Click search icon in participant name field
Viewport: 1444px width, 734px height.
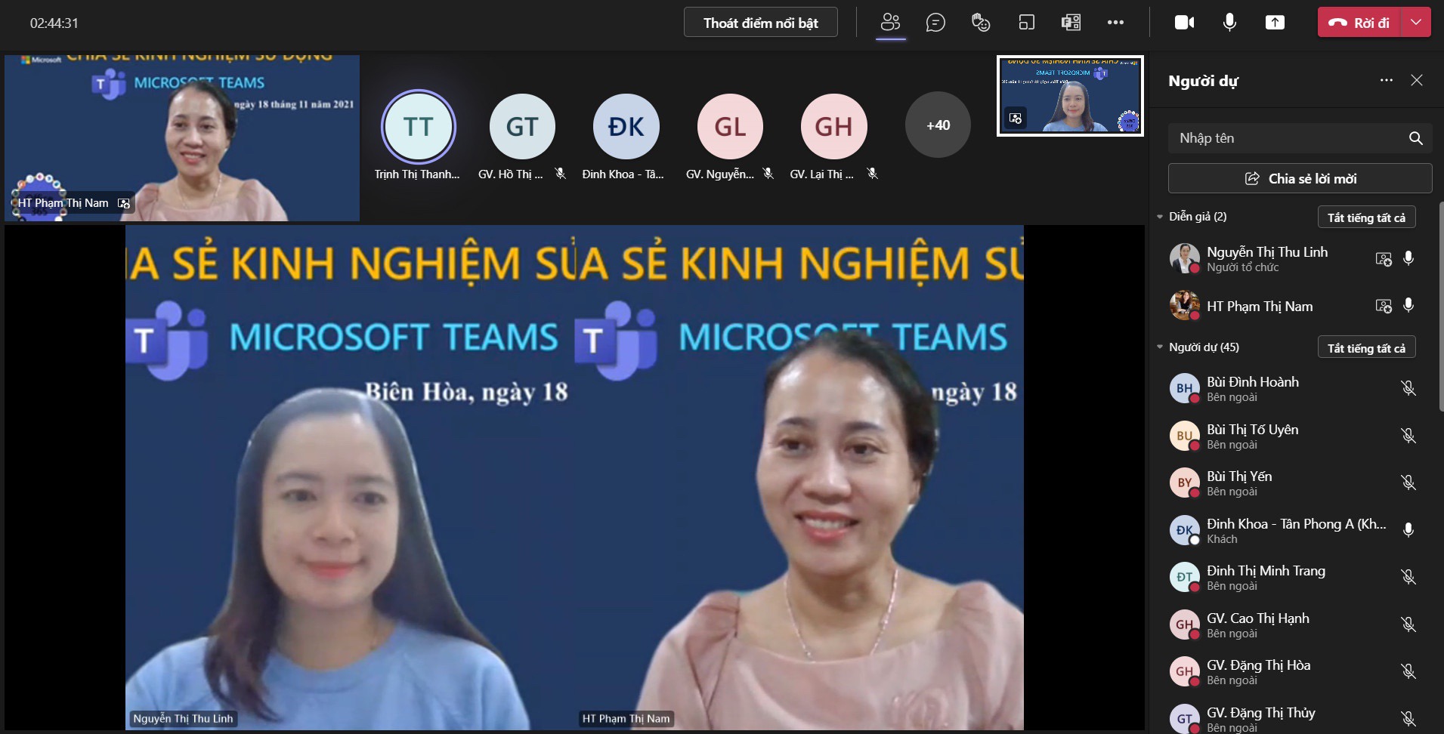(x=1415, y=138)
